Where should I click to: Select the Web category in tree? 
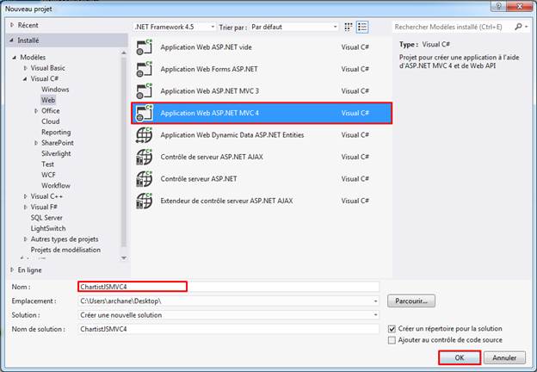pos(48,100)
